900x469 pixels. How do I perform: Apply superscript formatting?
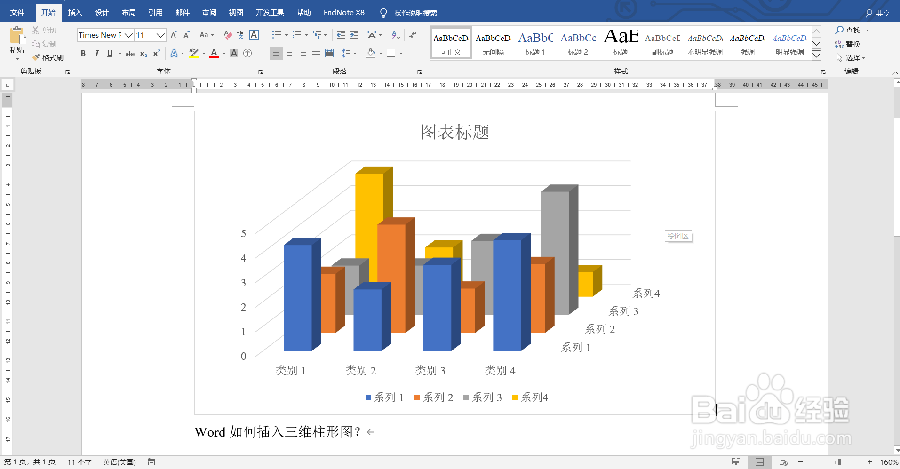[156, 54]
